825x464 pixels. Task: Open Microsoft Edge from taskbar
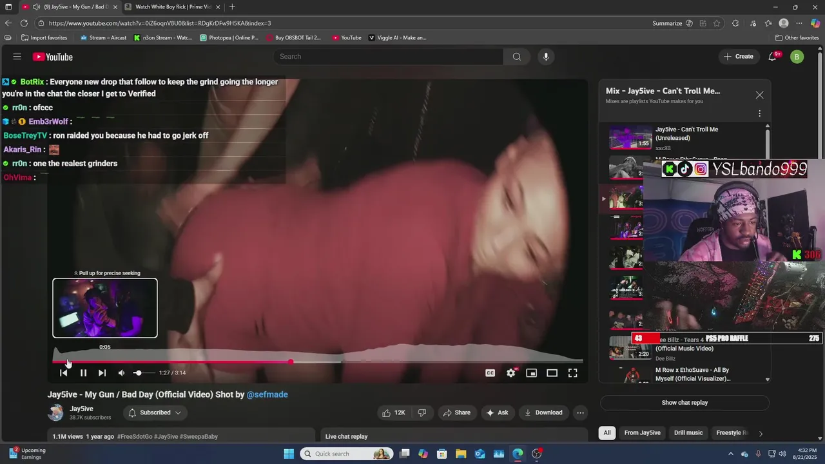point(518,454)
